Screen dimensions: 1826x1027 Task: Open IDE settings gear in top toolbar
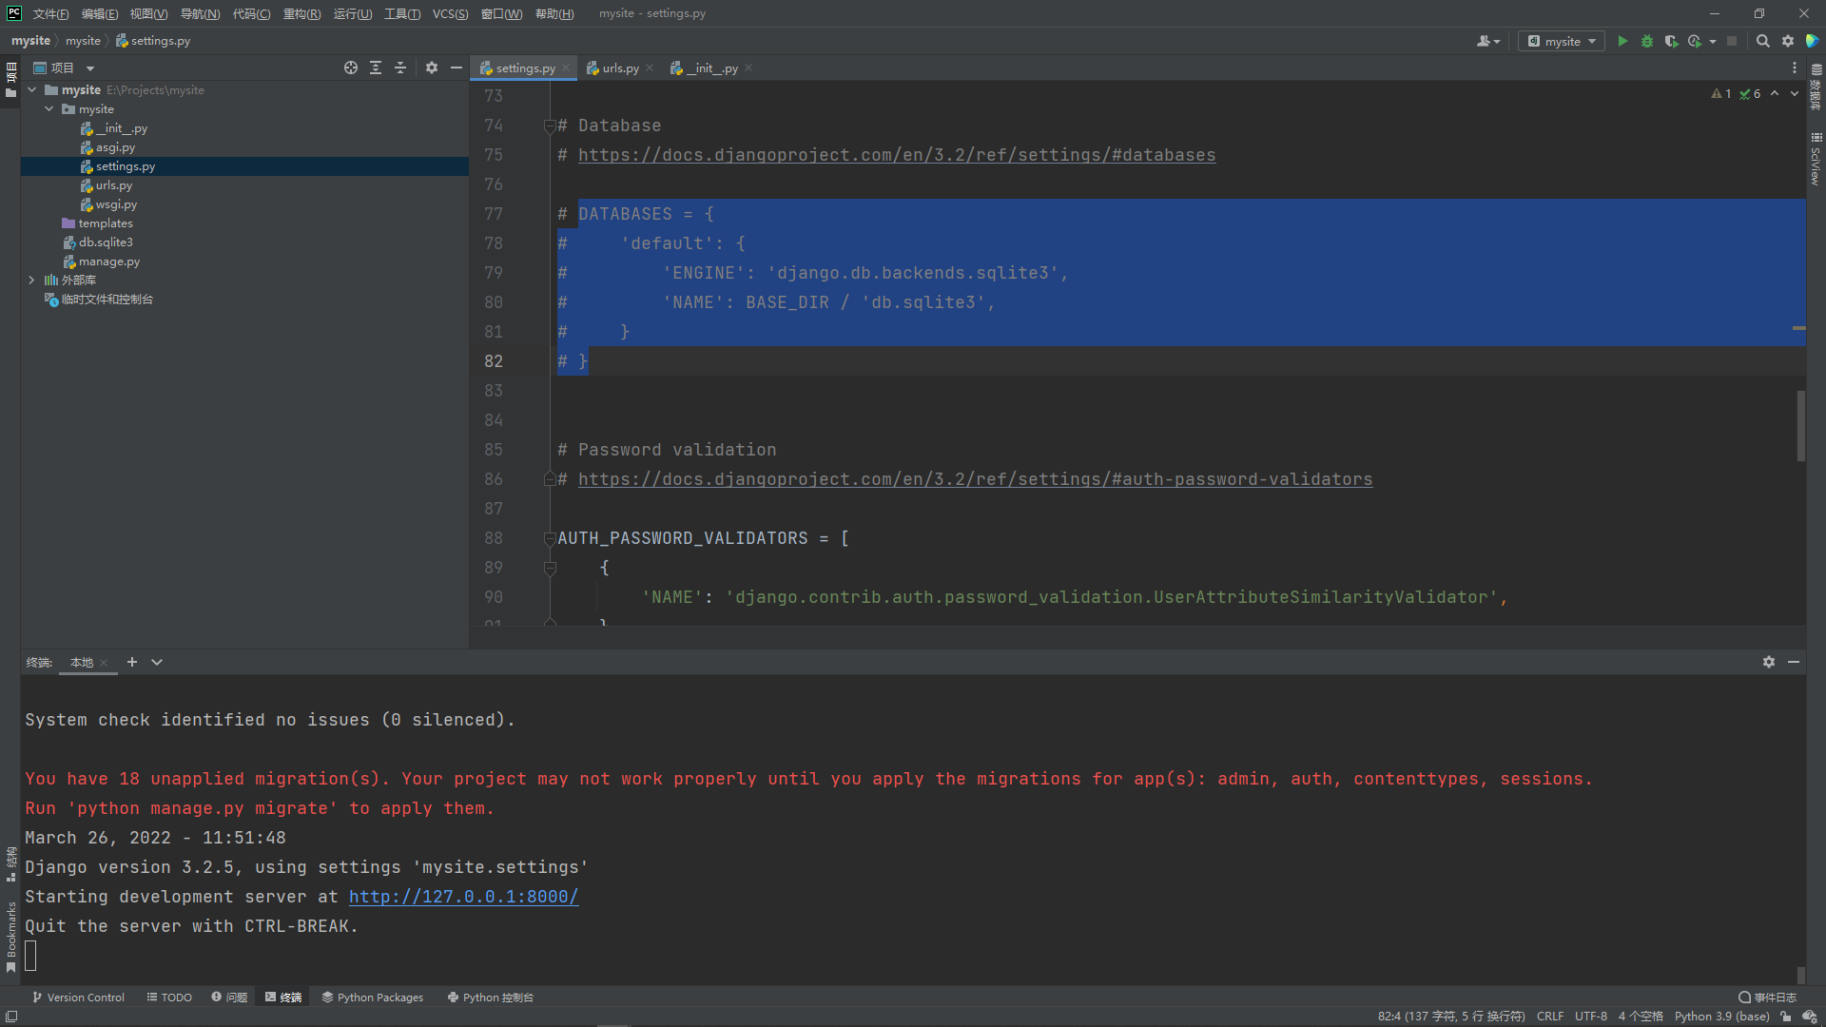coord(1788,41)
